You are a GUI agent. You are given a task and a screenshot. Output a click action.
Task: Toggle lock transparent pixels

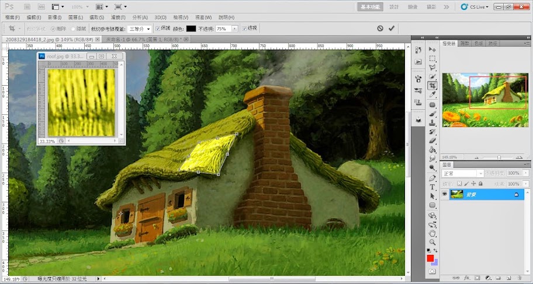(x=459, y=184)
